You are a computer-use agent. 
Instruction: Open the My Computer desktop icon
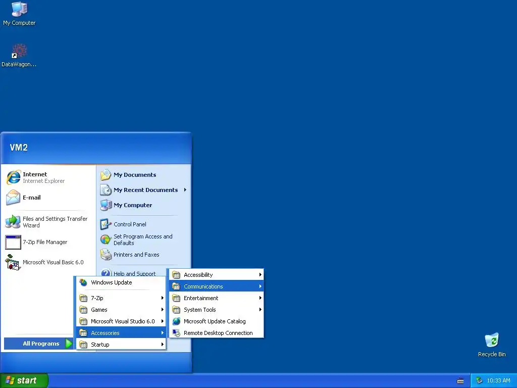point(19,9)
